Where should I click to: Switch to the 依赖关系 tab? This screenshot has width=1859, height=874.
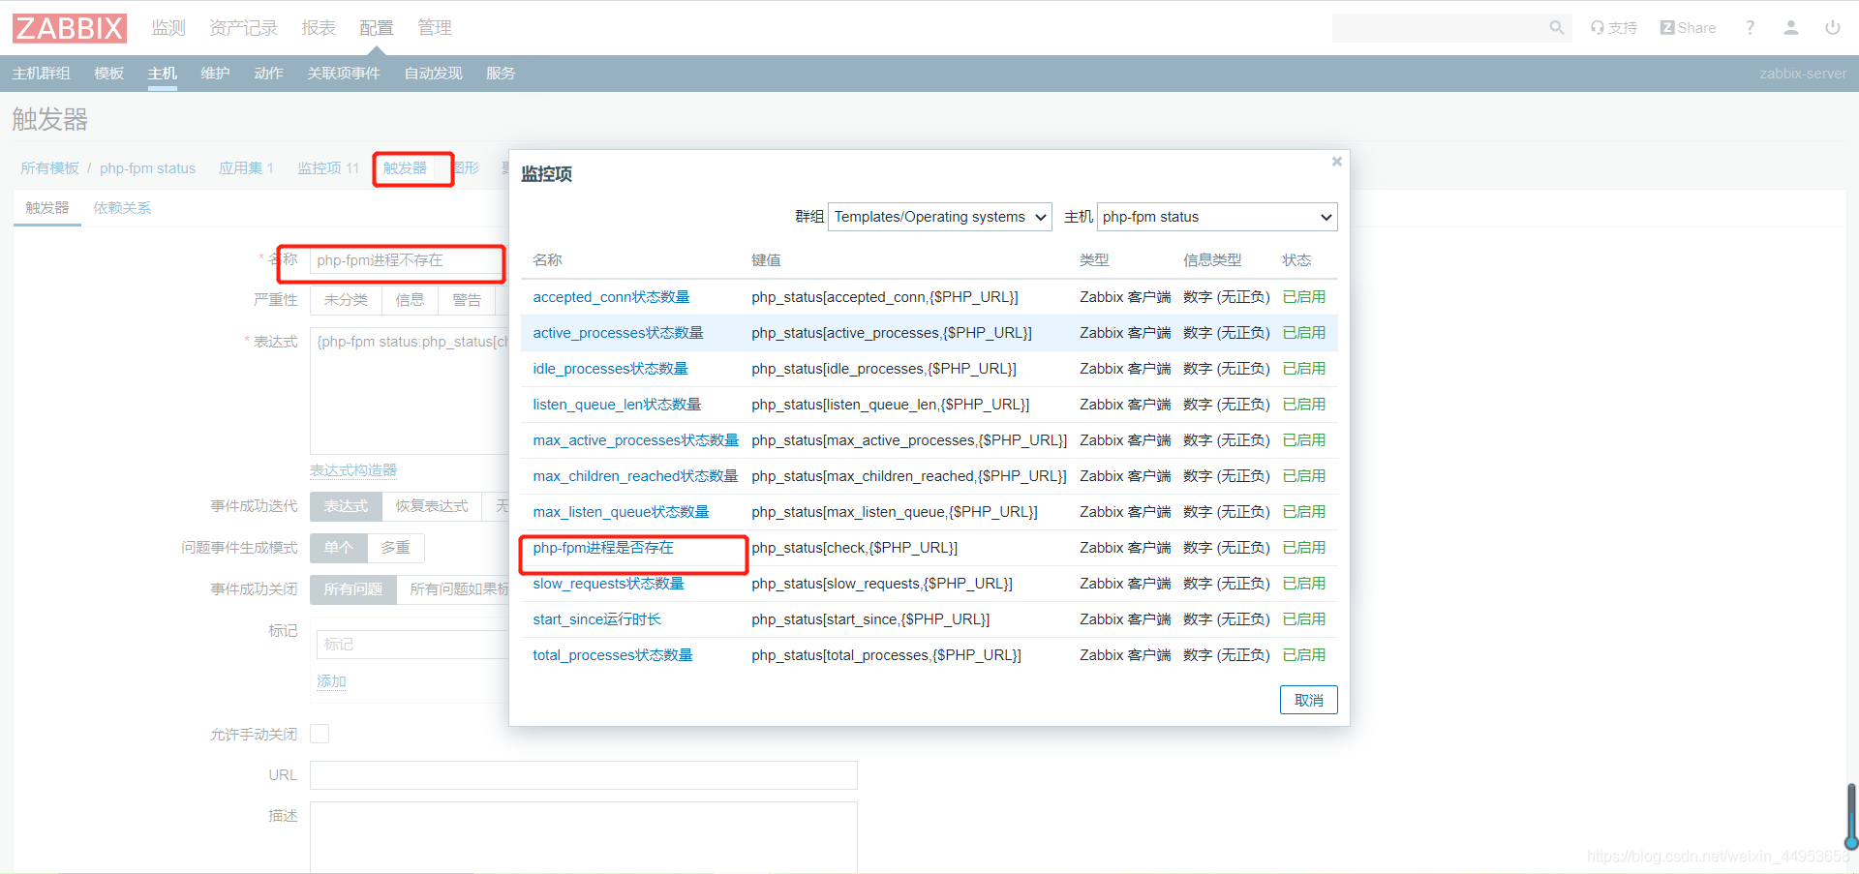pyautogui.click(x=122, y=208)
